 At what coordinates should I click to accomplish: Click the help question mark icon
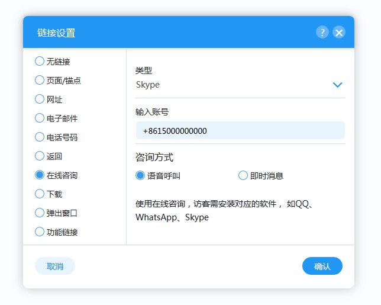pyautogui.click(x=322, y=33)
